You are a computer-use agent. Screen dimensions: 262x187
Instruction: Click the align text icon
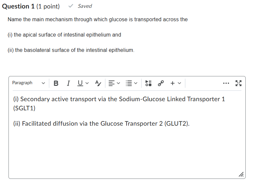112,83
